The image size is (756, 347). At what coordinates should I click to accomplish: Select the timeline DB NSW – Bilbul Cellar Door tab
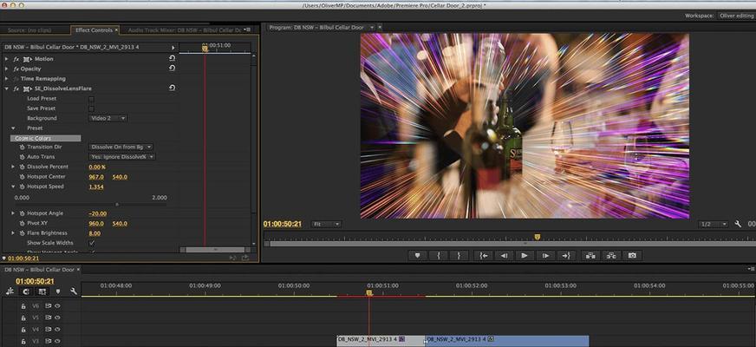pyautogui.click(x=40, y=269)
